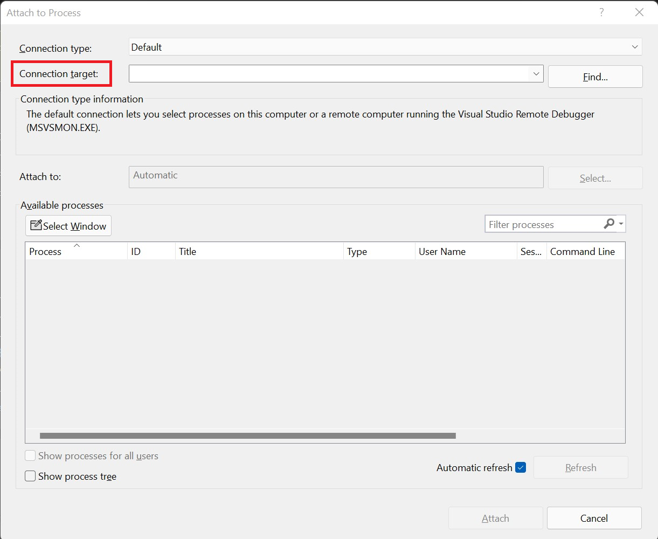Sort by the Type column header

pos(379,251)
